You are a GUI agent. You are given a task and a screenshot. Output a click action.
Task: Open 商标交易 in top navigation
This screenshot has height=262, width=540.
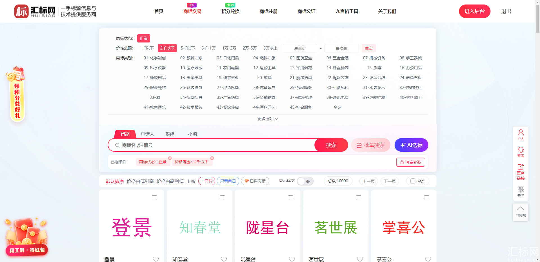click(192, 11)
